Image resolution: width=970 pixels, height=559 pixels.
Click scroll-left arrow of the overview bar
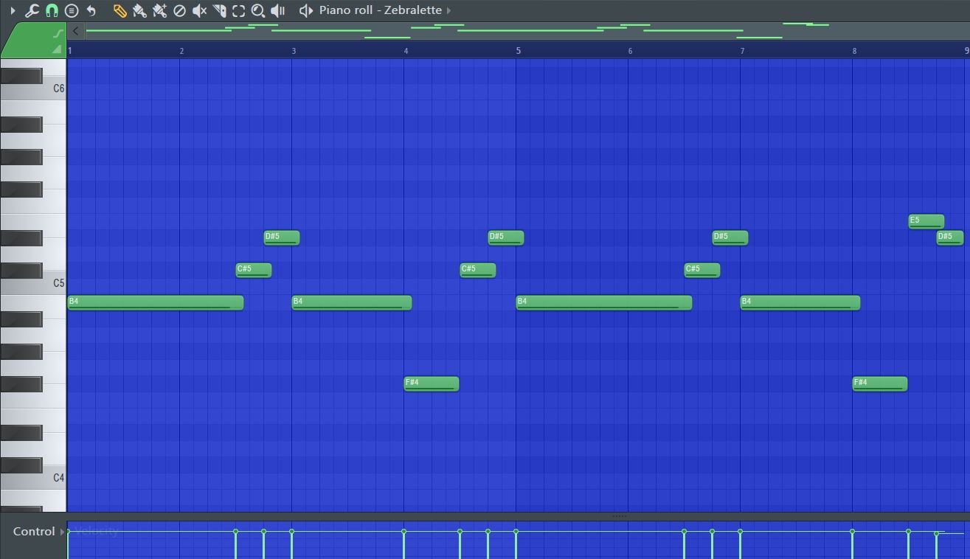pyautogui.click(x=76, y=31)
